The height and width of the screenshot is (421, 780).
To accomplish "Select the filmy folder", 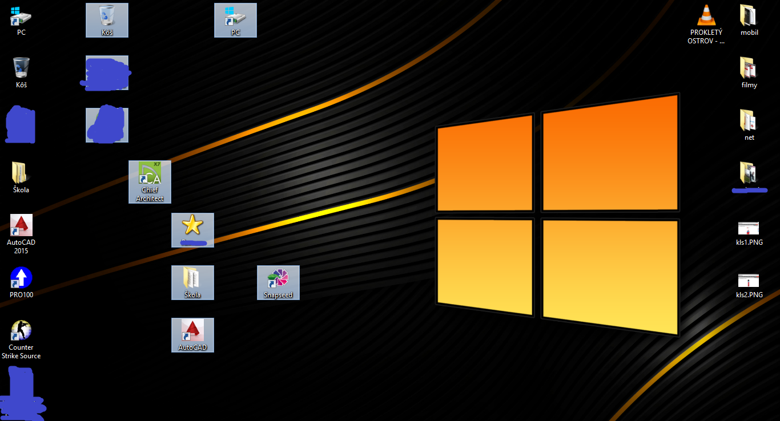I will 749,73.
